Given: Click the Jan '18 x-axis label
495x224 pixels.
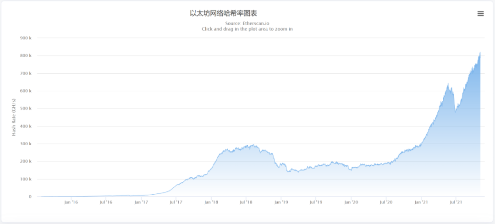Looking at the screenshot, I should tap(211, 202).
